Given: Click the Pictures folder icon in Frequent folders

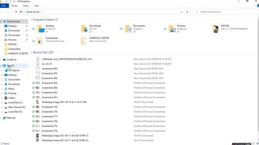Looking at the screenshot, I should [x=172, y=29].
